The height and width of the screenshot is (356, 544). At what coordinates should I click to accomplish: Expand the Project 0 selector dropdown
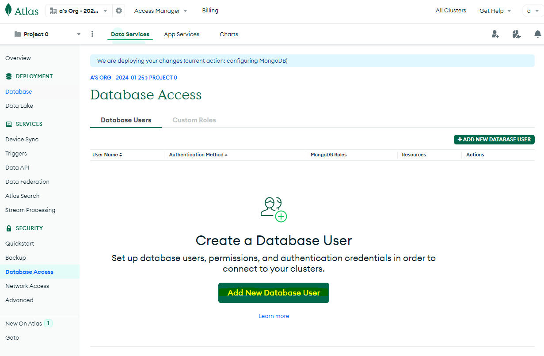point(79,34)
